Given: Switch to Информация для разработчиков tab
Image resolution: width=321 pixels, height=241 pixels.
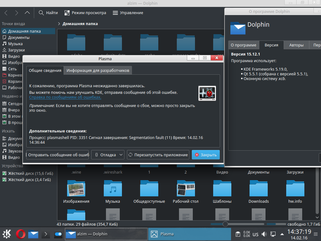Looking at the screenshot, I should (x=98, y=71).
